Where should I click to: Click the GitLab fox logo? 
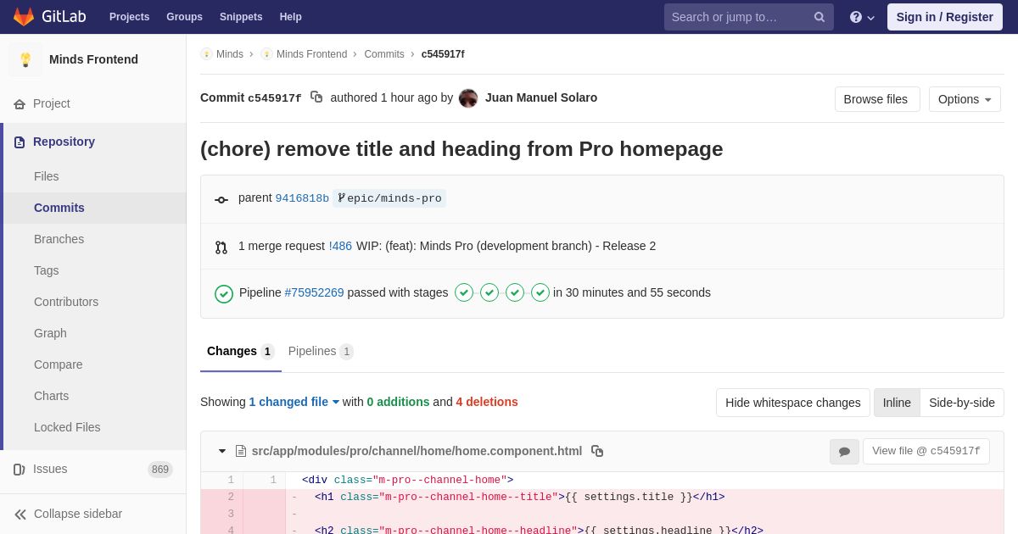tap(24, 17)
